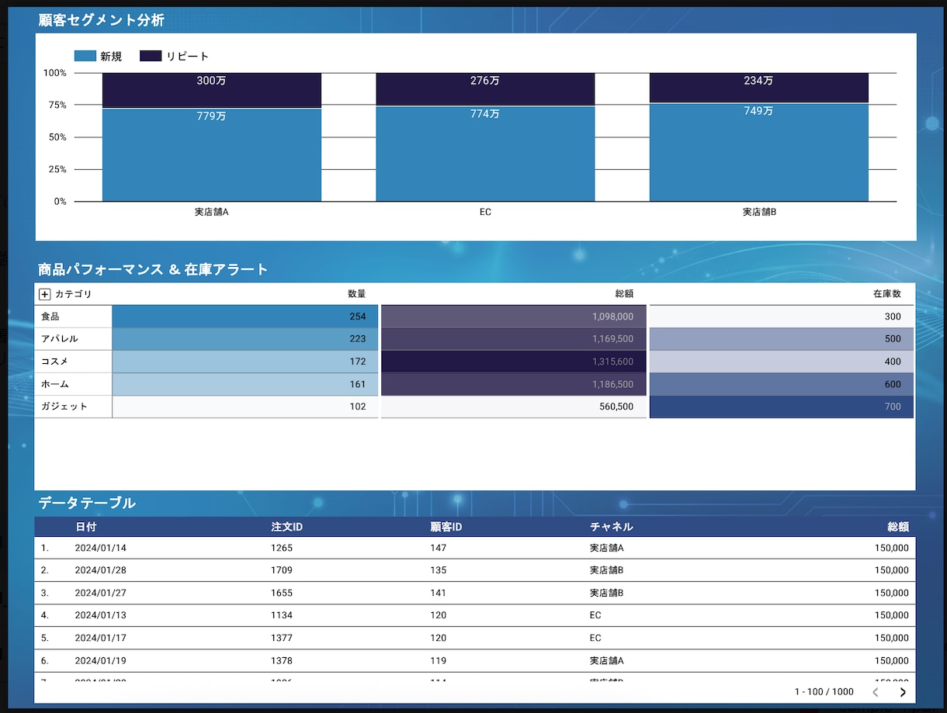Select the 300万 repeat bar segment
The width and height of the screenshot is (947, 713).
pyautogui.click(x=212, y=90)
